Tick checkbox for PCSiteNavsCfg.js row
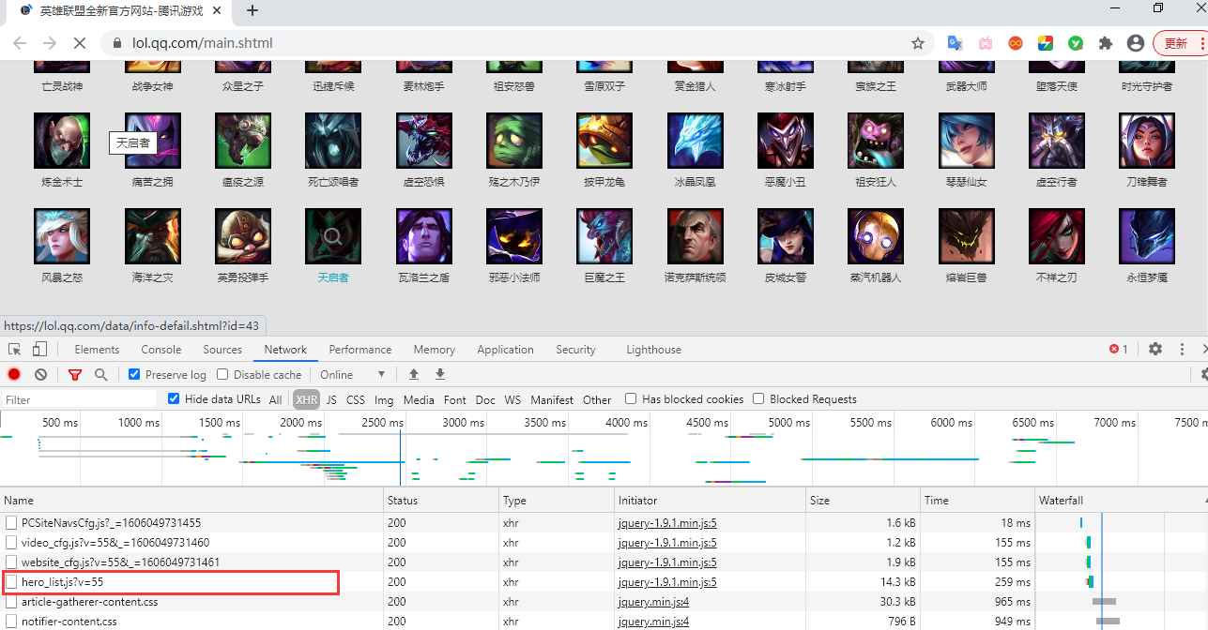Screen dimensions: 1208x630 (11, 523)
